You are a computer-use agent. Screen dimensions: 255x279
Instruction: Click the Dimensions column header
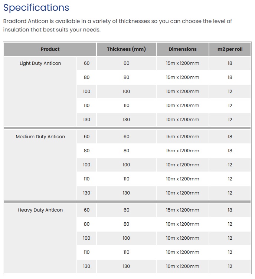coord(183,49)
